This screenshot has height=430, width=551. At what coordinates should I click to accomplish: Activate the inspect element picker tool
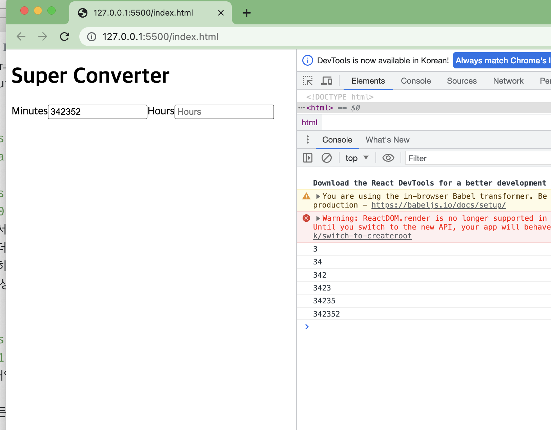tap(308, 81)
